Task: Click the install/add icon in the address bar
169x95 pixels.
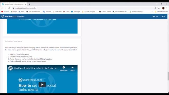Action: point(155,8)
